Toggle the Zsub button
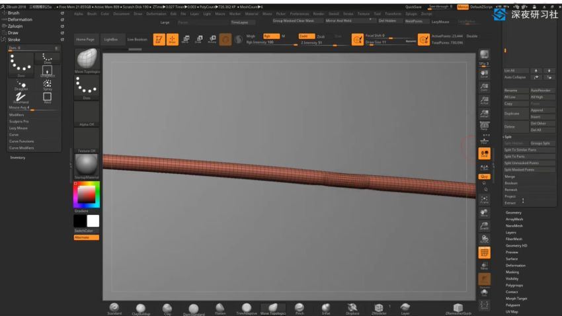 point(321,36)
